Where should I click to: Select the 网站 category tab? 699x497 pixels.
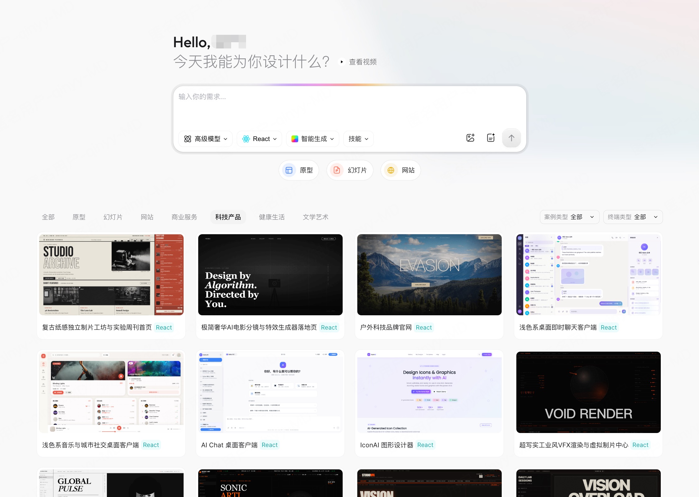147,217
